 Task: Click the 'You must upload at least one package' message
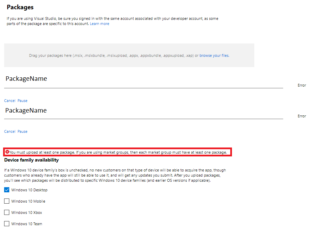[x=118, y=152]
